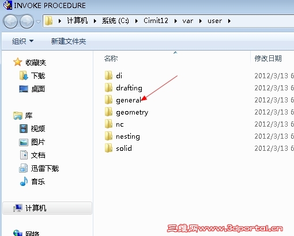Screen dimensions: 294x236
Task: Click the 网络 network icon
Action: [18, 233]
